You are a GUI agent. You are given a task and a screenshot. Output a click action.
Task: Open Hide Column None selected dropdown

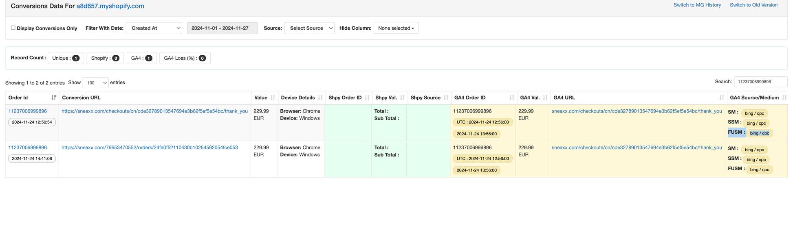point(396,28)
